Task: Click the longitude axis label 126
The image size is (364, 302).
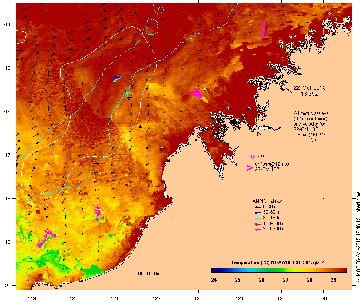Action: (x=323, y=298)
